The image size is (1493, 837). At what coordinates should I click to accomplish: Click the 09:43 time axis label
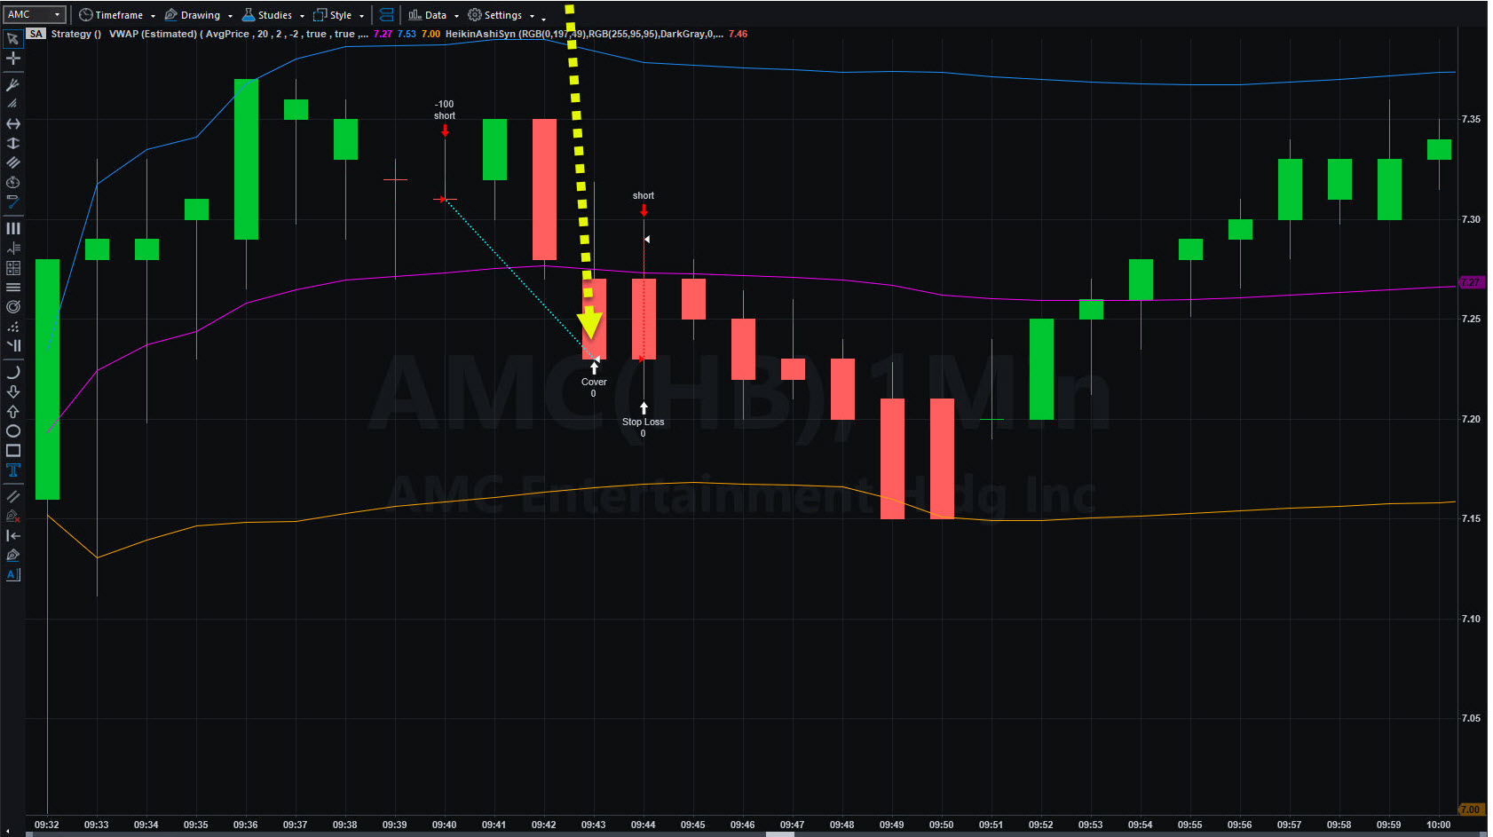pyautogui.click(x=593, y=825)
